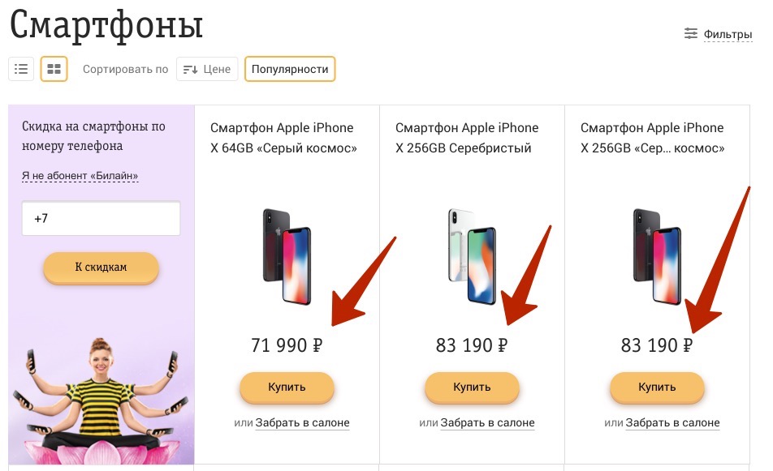
Task: Sort smartphones by Цене
Action: [x=207, y=69]
